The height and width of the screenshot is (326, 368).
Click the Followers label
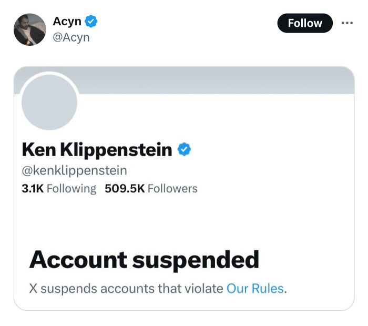click(x=172, y=188)
